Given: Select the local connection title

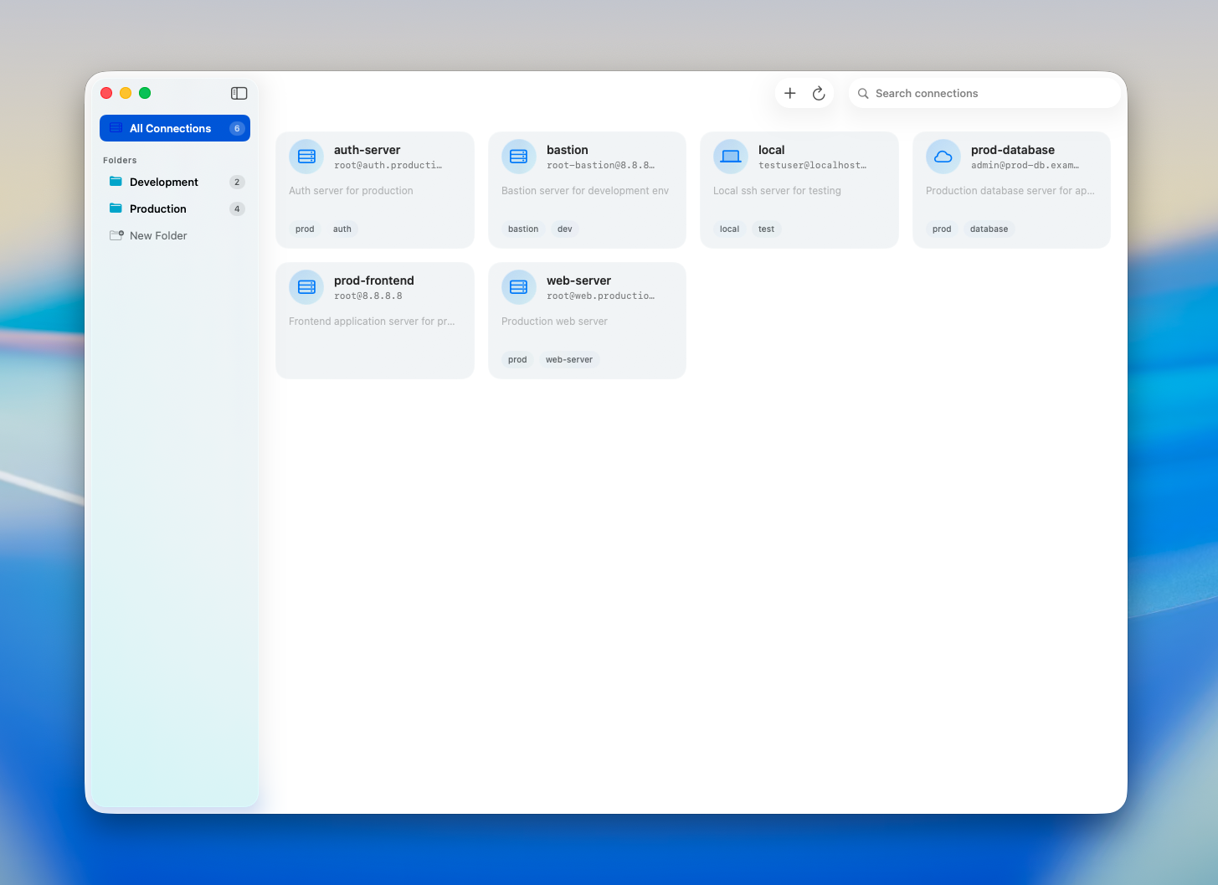Looking at the screenshot, I should click(772, 150).
